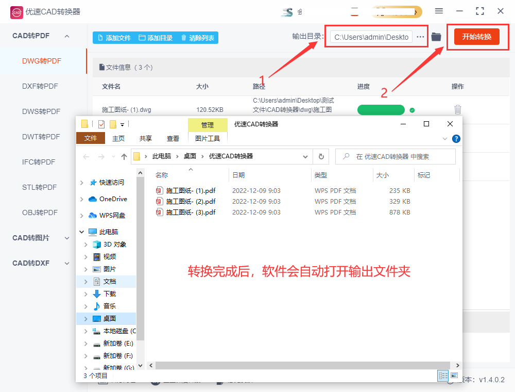Select DXF转PDF in sidebar
The height and width of the screenshot is (392, 515).
40,87
